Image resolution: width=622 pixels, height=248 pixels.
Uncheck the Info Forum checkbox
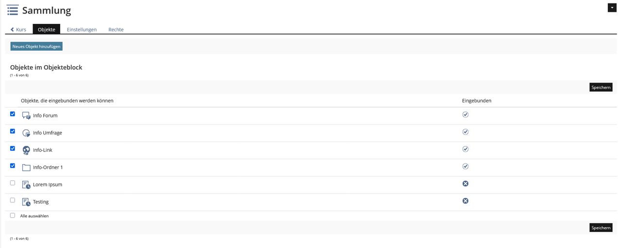coord(13,114)
